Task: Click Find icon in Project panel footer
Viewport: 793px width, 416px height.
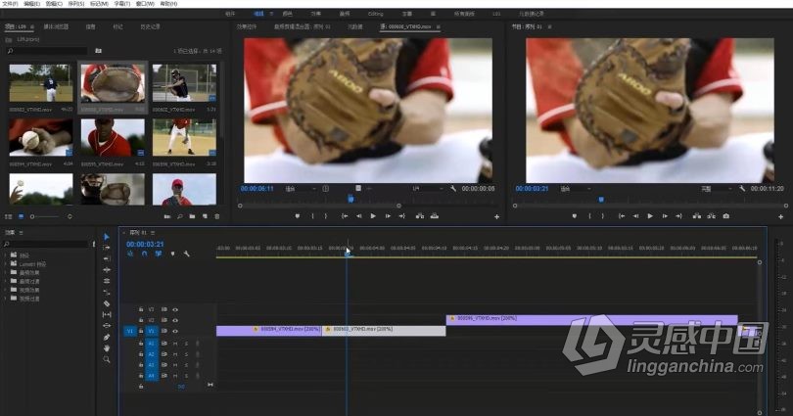Action: pyautogui.click(x=179, y=216)
